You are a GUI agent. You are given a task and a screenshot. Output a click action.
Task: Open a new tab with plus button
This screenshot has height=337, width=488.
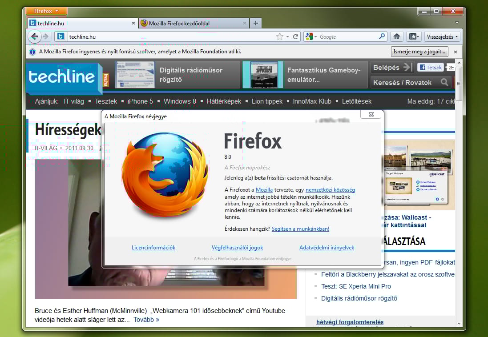point(255,23)
